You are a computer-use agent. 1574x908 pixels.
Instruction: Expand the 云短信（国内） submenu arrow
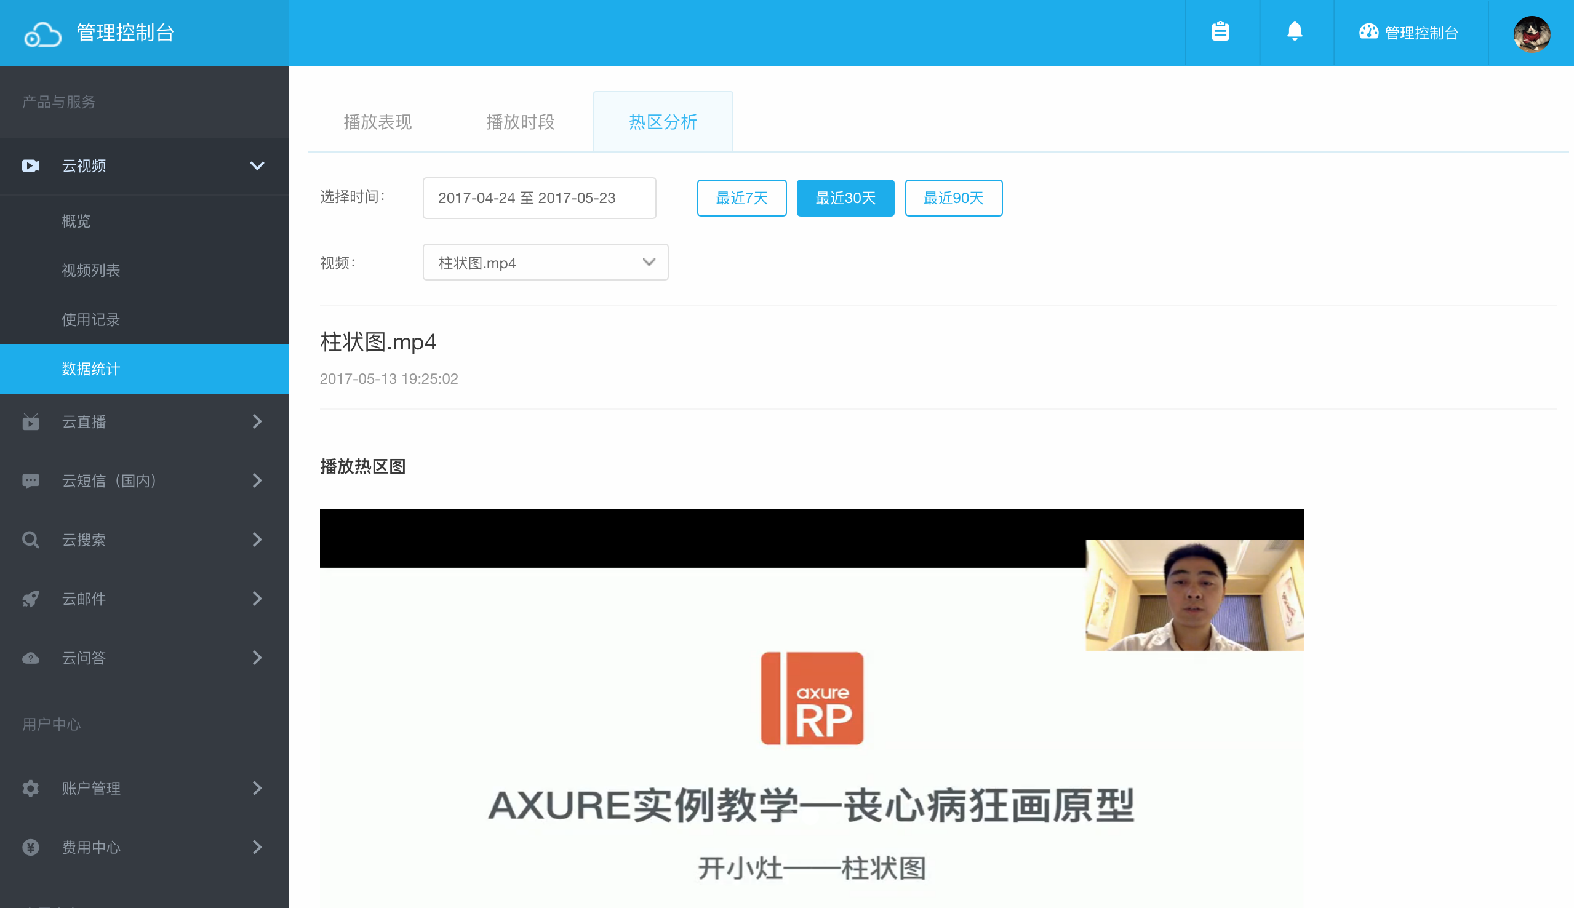[x=257, y=481]
